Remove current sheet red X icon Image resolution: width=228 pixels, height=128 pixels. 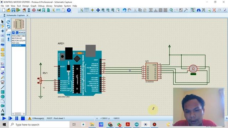214,10
